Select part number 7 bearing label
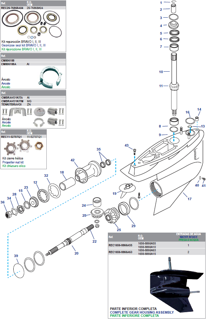Viewport: 206px width, 319px height. (161, 47)
